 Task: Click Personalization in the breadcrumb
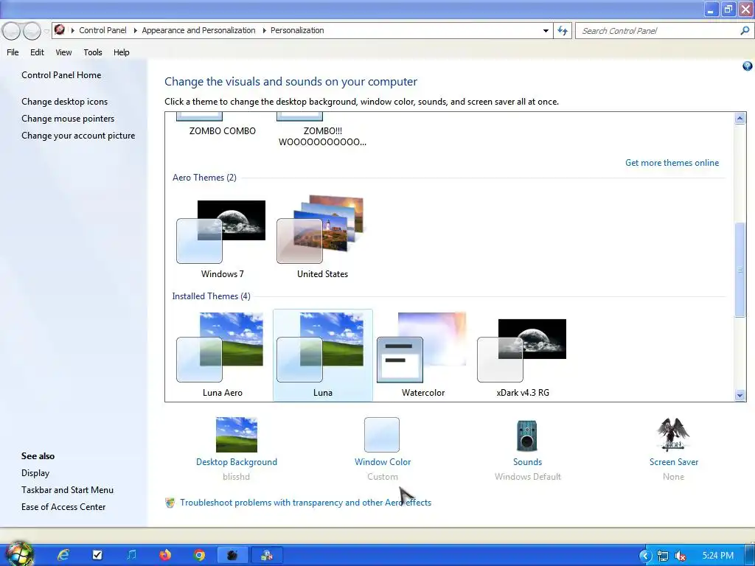pos(297,30)
